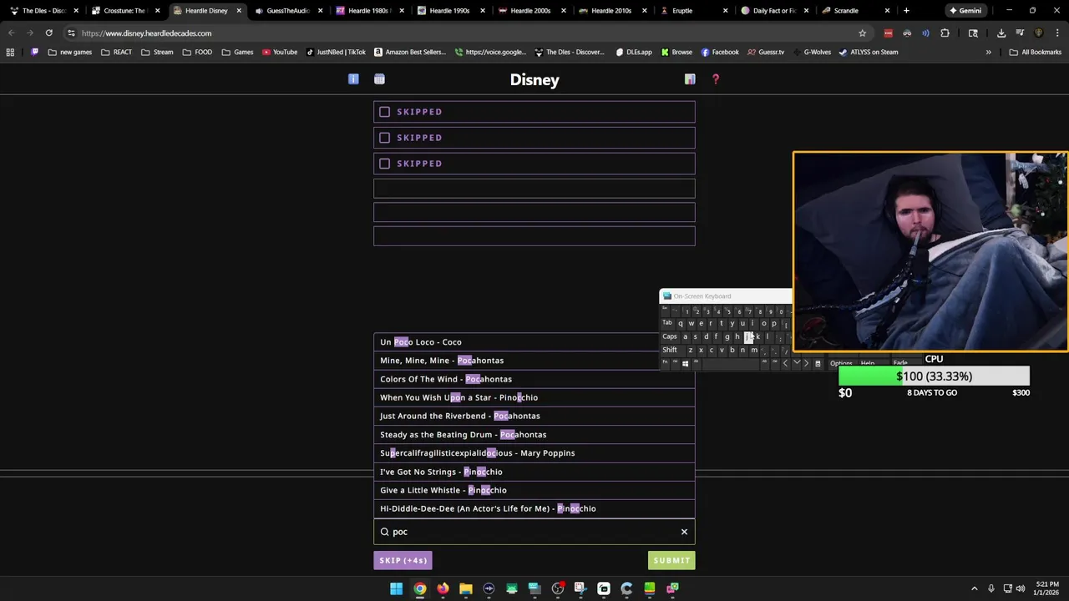Open the 'new games' bookmark folder

pos(70,52)
